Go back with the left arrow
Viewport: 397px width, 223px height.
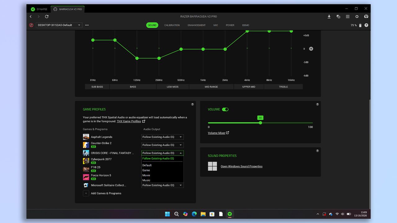pos(31,17)
